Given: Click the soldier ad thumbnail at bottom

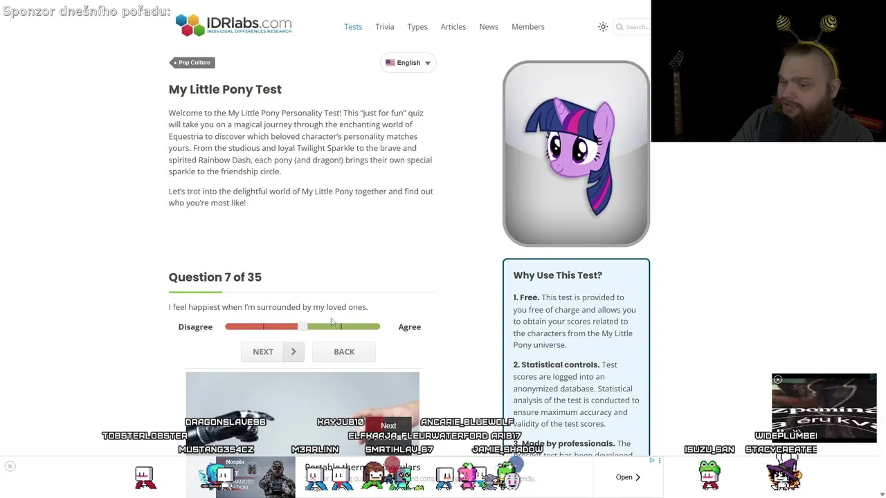Looking at the screenshot, I should coord(256,477).
